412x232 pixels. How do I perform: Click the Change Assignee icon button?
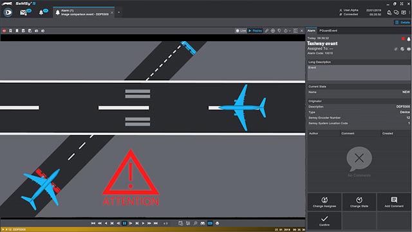pyautogui.click(x=324, y=202)
